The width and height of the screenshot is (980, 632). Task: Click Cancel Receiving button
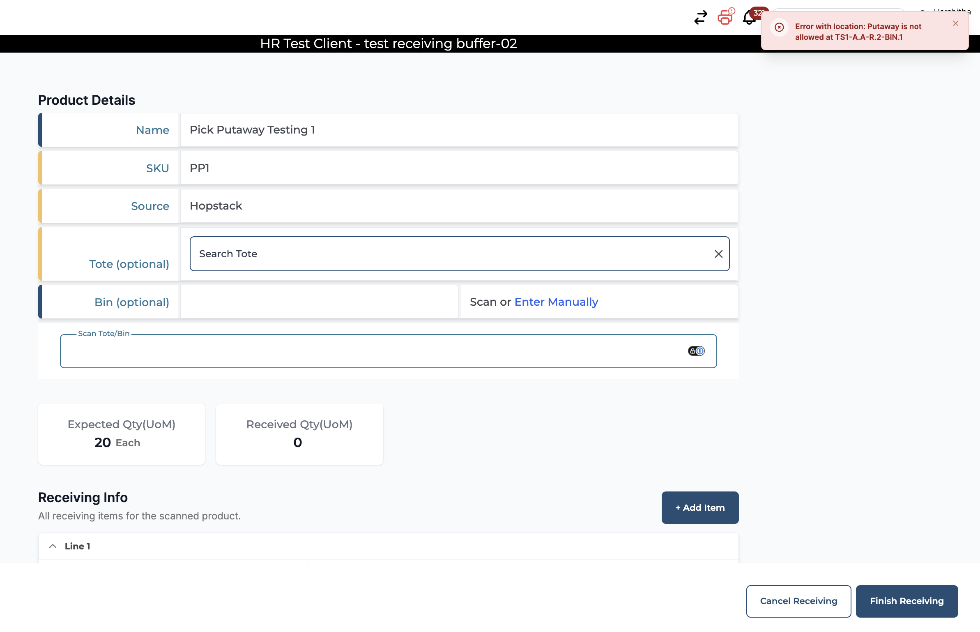pyautogui.click(x=798, y=601)
